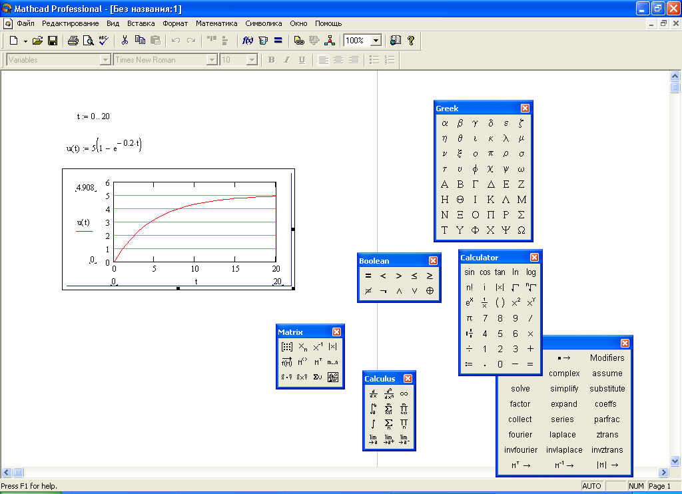The height and width of the screenshot is (494, 682).
Task: Insert e to the x in Calculator
Action: click(x=470, y=303)
